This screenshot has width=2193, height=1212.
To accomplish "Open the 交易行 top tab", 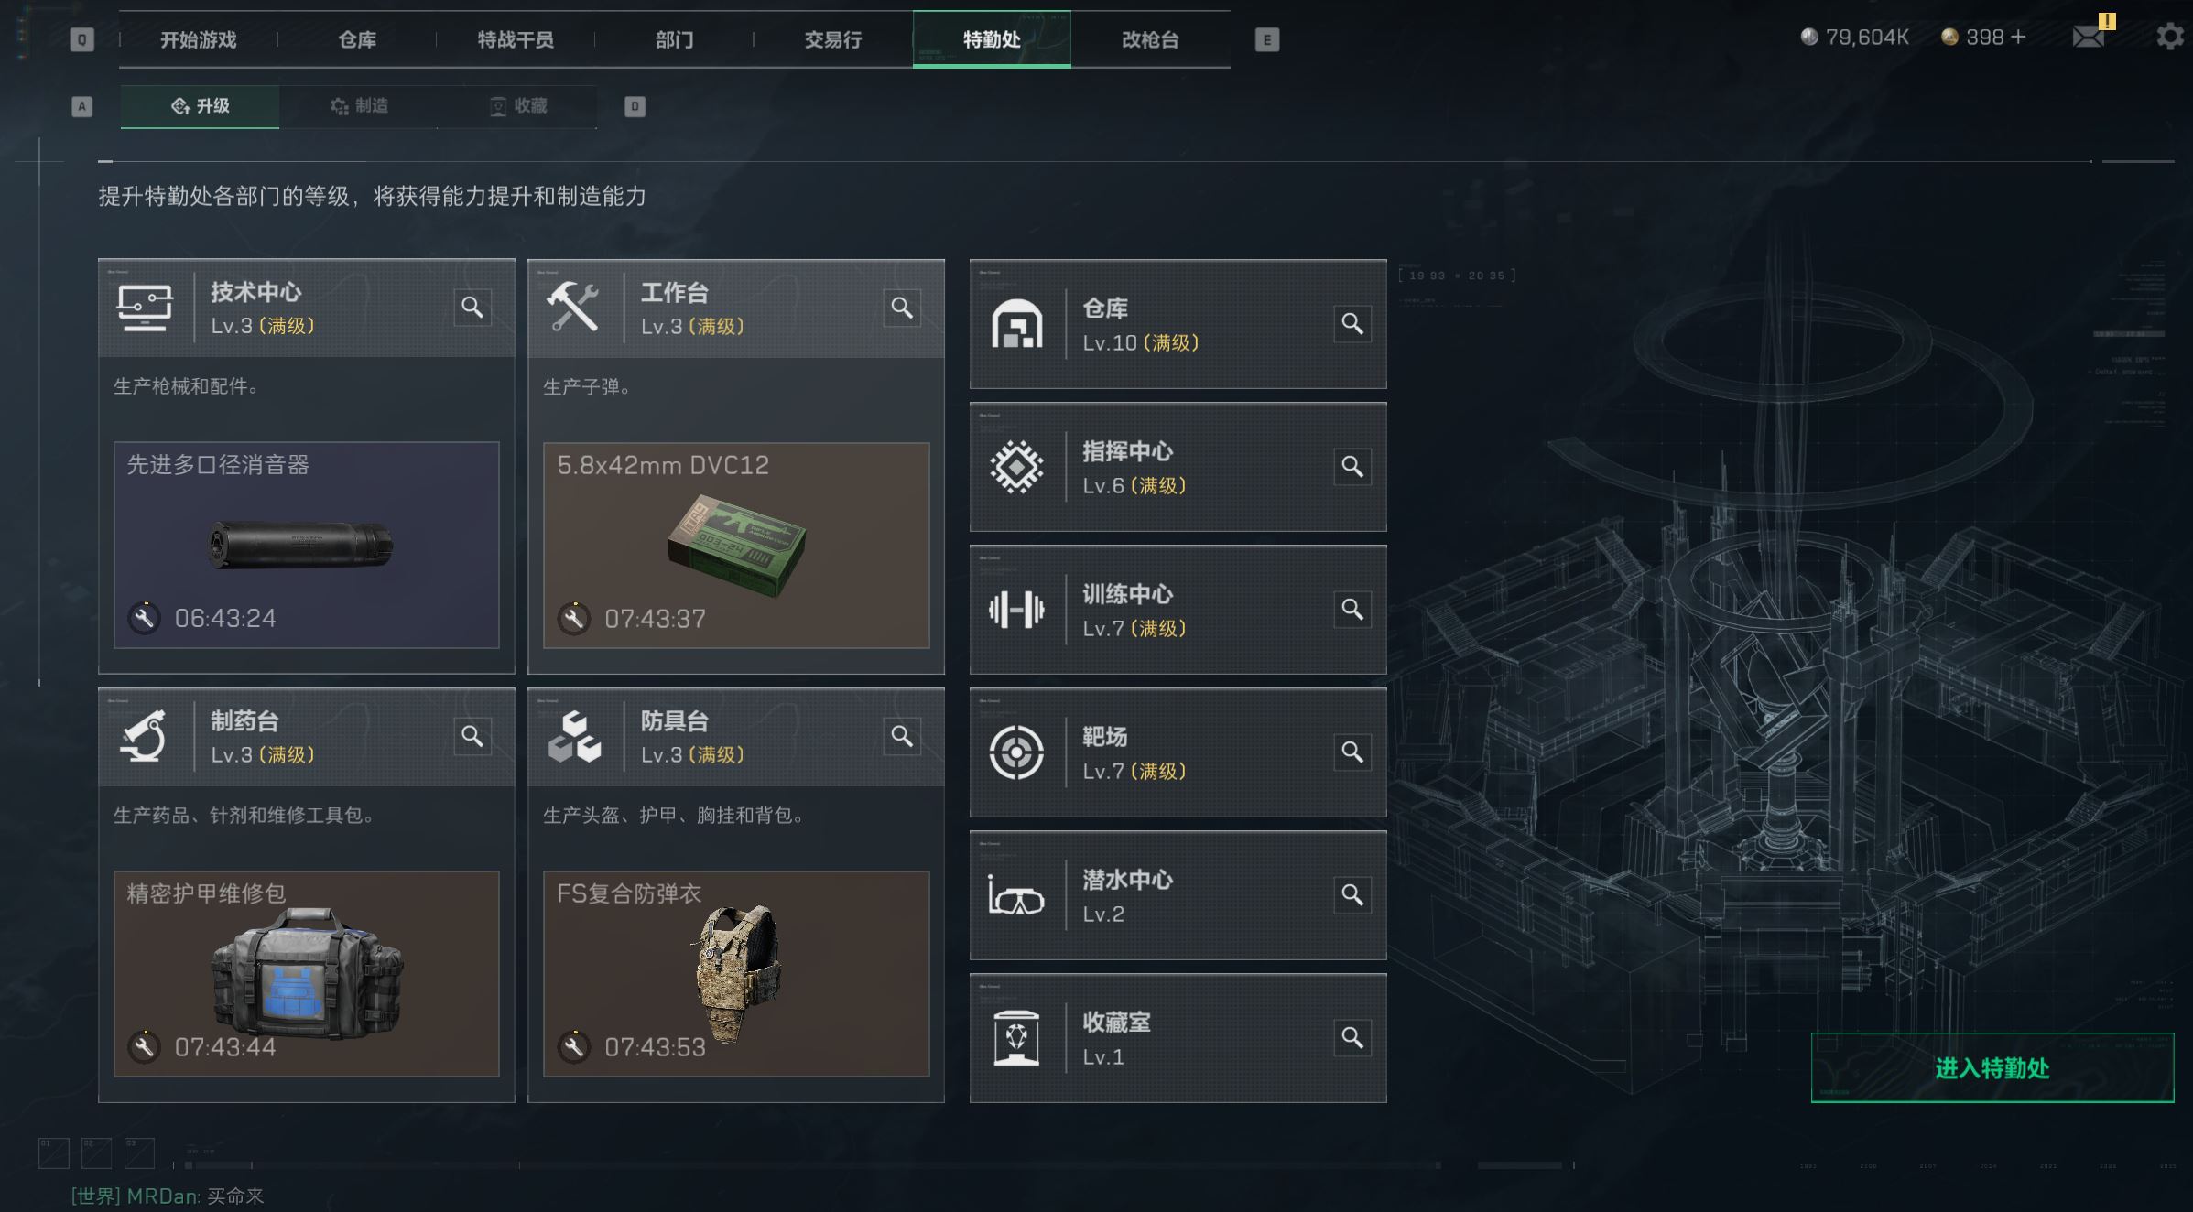I will tap(833, 39).
